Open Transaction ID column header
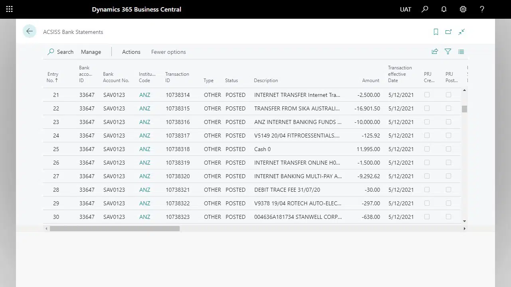The height and width of the screenshot is (287, 511). click(x=177, y=77)
